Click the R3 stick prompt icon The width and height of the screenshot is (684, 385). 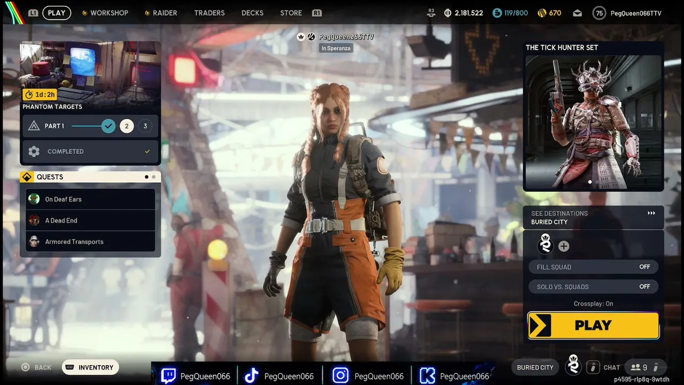coord(431,13)
